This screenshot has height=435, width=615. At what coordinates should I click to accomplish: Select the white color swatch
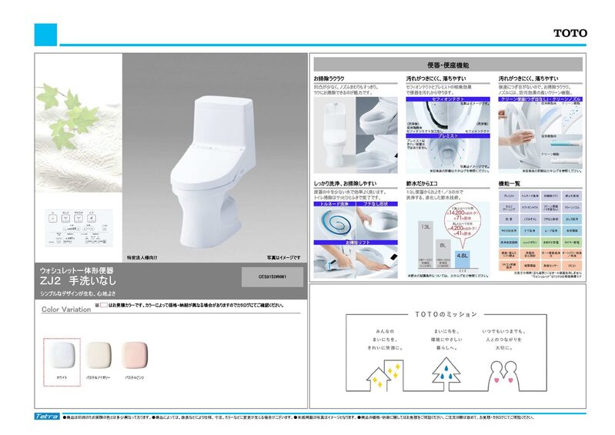coord(62,356)
